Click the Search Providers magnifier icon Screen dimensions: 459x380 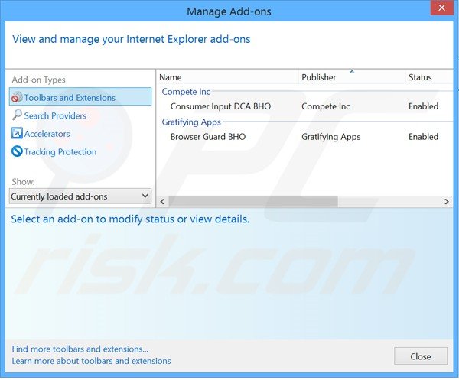(x=17, y=115)
